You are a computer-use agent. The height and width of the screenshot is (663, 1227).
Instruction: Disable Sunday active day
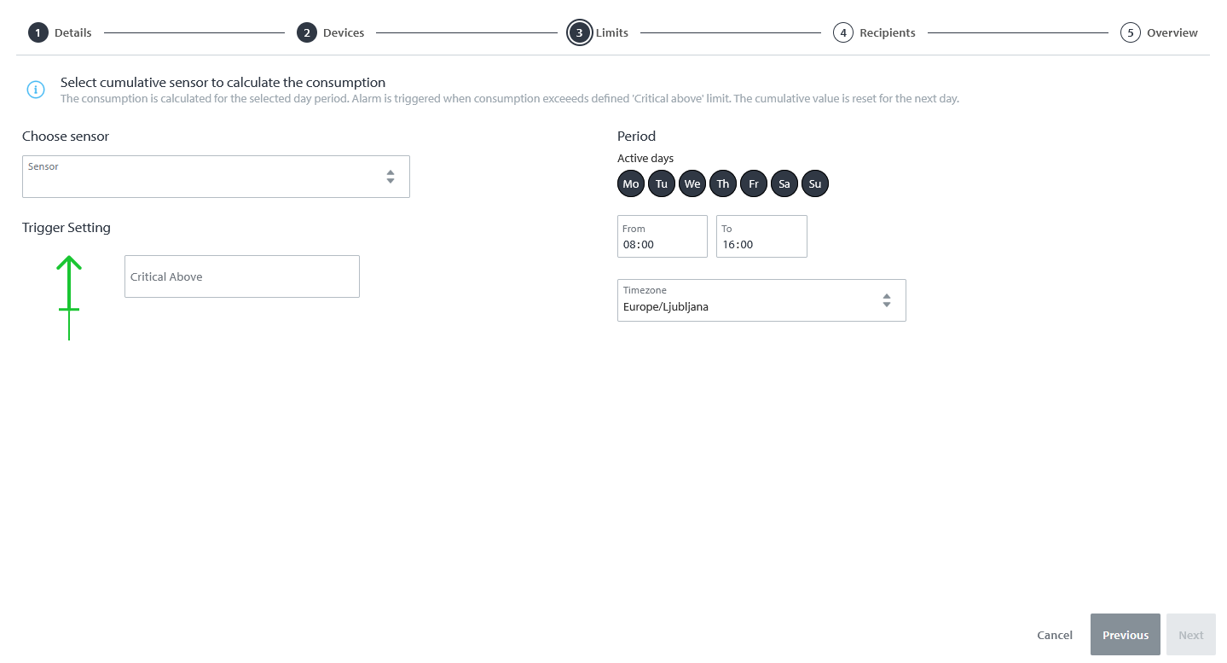coord(815,183)
